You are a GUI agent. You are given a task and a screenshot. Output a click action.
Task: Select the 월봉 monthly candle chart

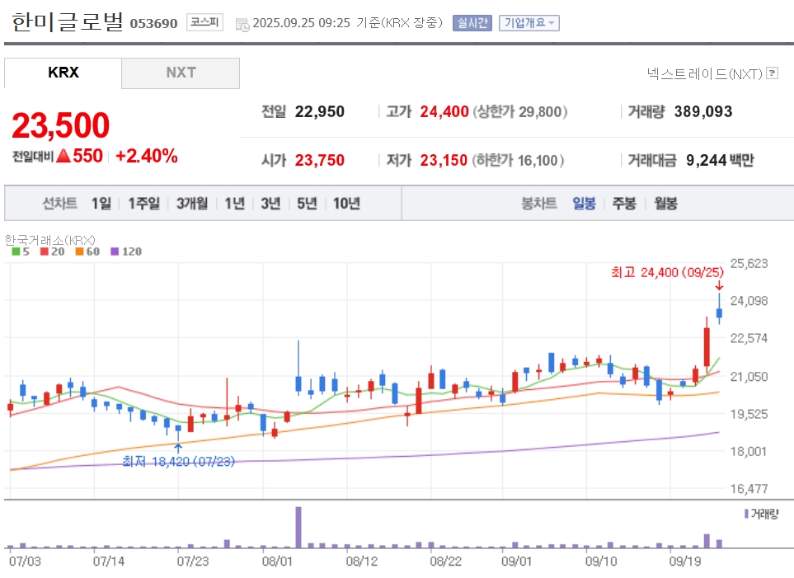(665, 203)
